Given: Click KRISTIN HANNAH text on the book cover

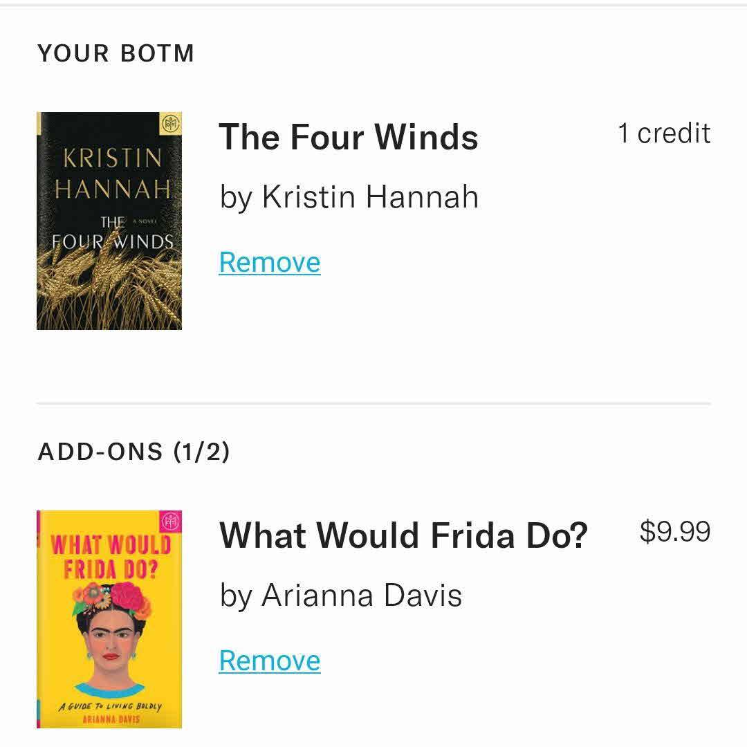Looking at the screenshot, I should (113, 173).
